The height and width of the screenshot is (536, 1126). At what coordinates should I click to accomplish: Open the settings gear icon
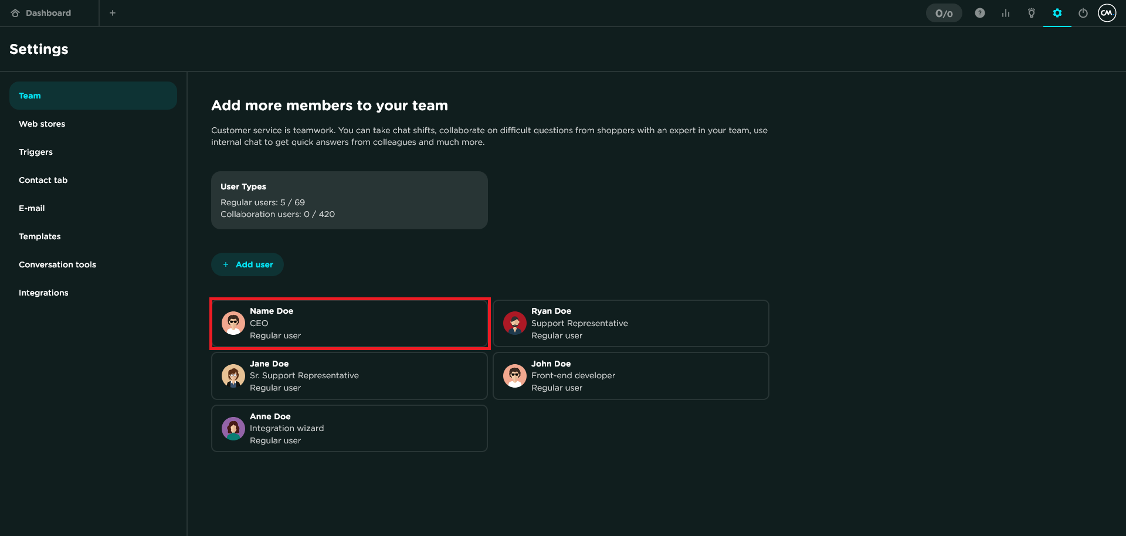pos(1057,13)
